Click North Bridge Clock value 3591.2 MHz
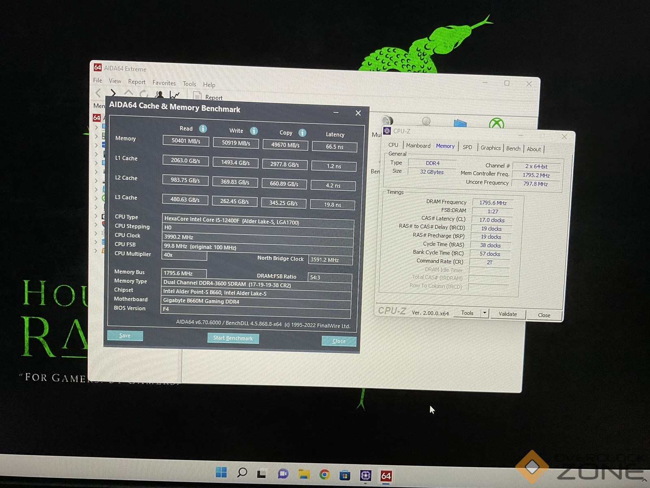 tap(330, 260)
